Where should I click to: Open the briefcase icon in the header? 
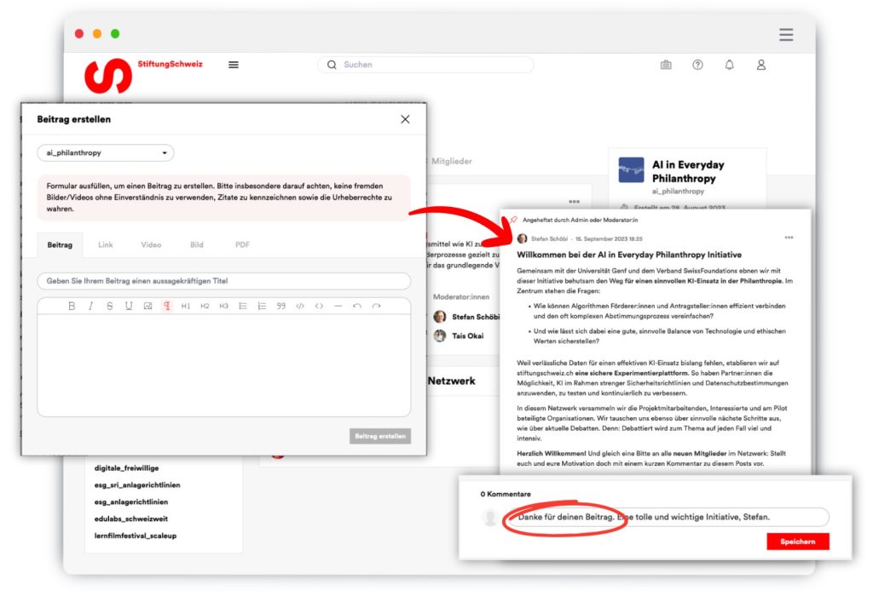click(x=666, y=65)
